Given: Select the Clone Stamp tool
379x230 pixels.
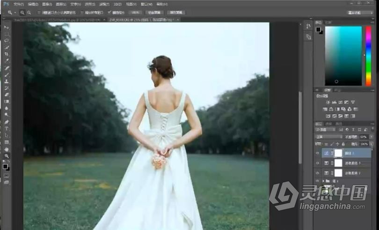Looking at the screenshot, I should pyautogui.click(x=7, y=82).
